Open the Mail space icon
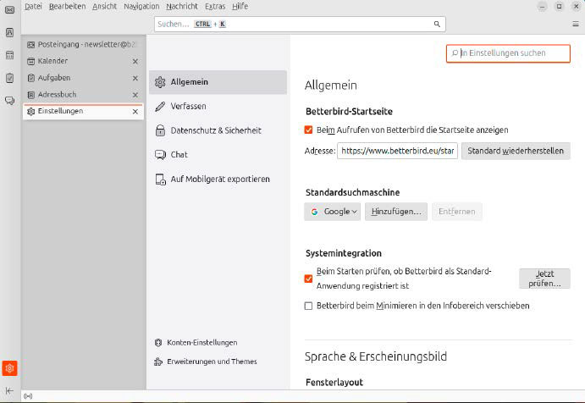The width and height of the screenshot is (585, 403). [9, 9]
